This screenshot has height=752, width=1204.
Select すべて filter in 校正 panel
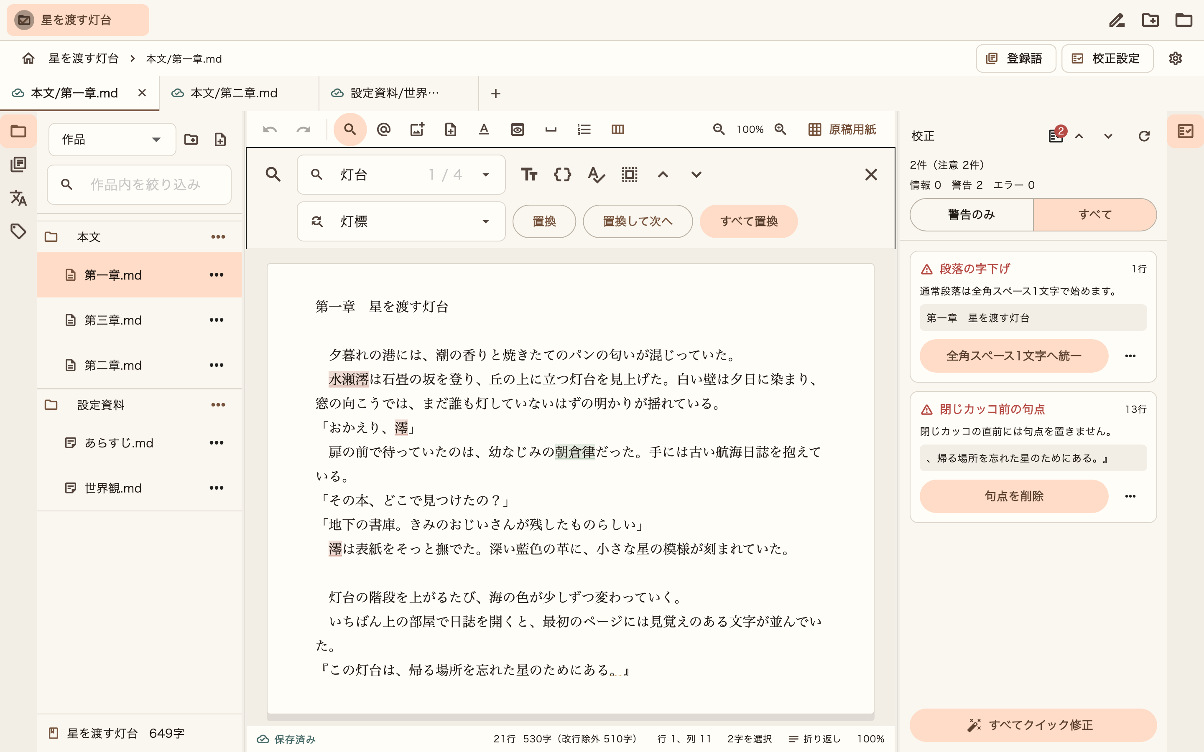click(x=1095, y=214)
